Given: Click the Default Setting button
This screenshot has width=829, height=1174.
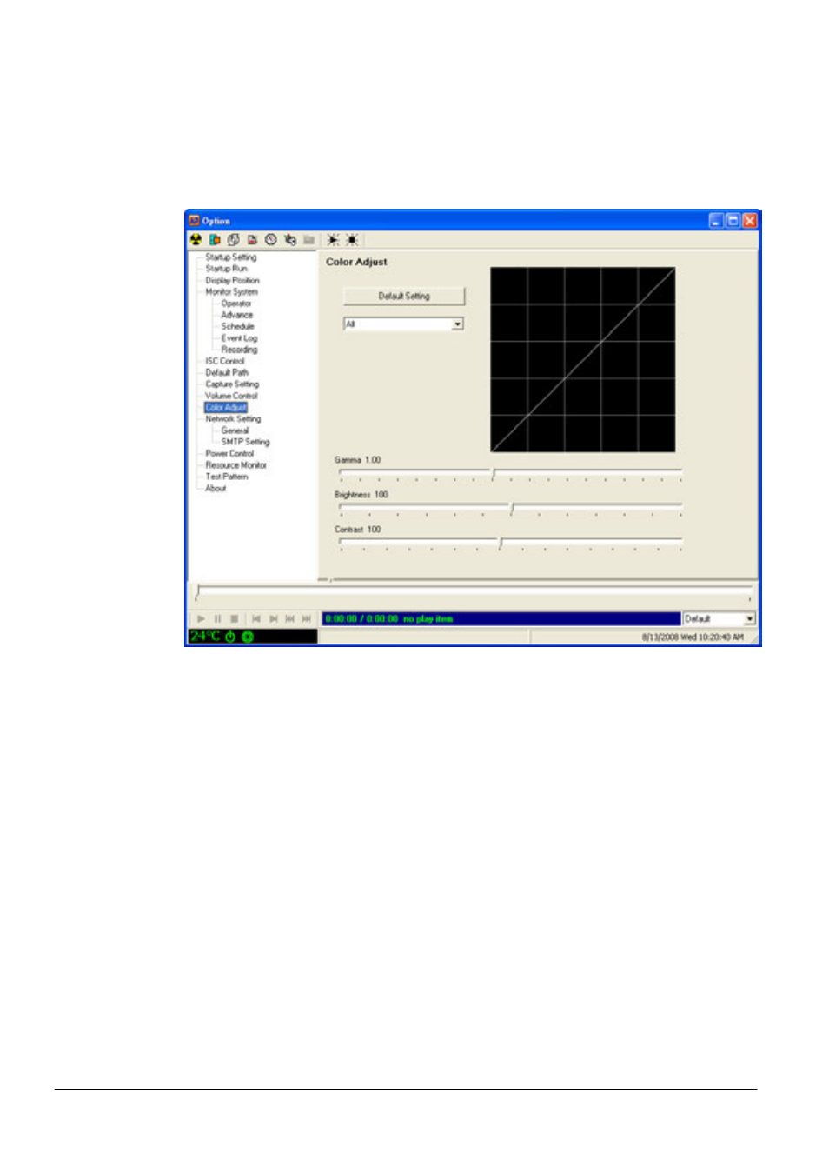Looking at the screenshot, I should (403, 296).
